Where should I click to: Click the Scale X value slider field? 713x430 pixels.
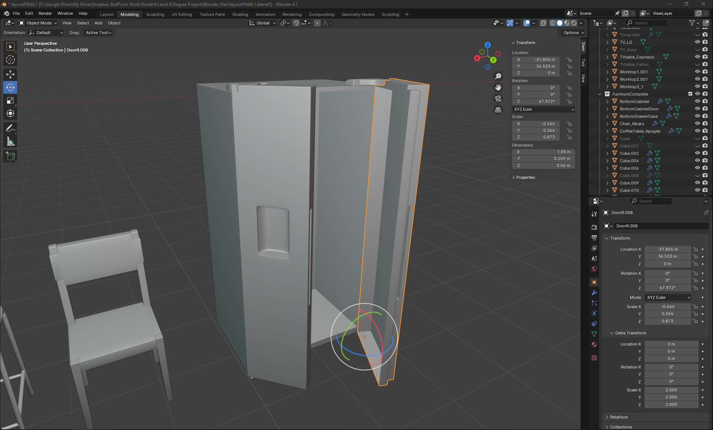click(x=667, y=307)
